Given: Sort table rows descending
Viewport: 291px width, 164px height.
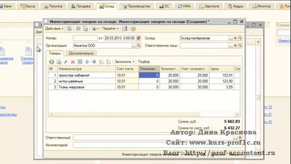Looking at the screenshot, I should pyautogui.click(x=108, y=62).
